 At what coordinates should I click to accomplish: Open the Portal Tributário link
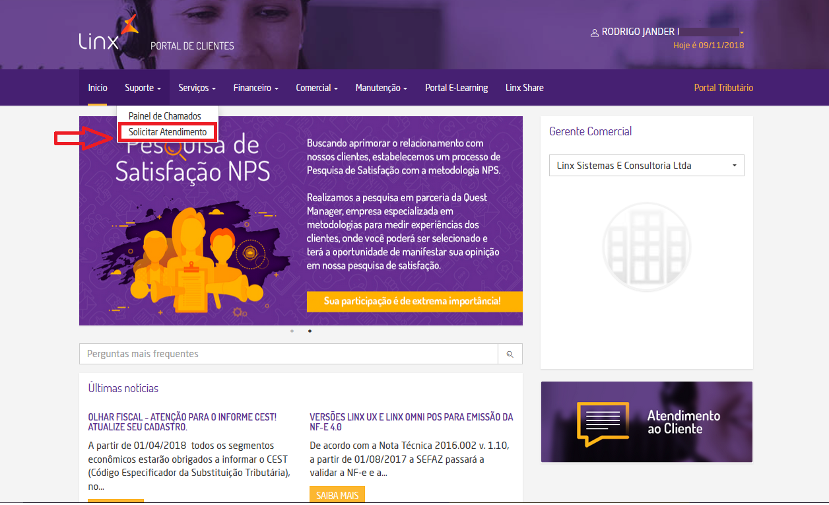click(723, 87)
